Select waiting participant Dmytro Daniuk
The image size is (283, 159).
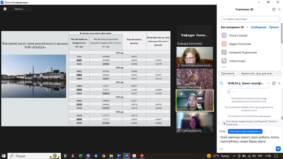point(238,35)
